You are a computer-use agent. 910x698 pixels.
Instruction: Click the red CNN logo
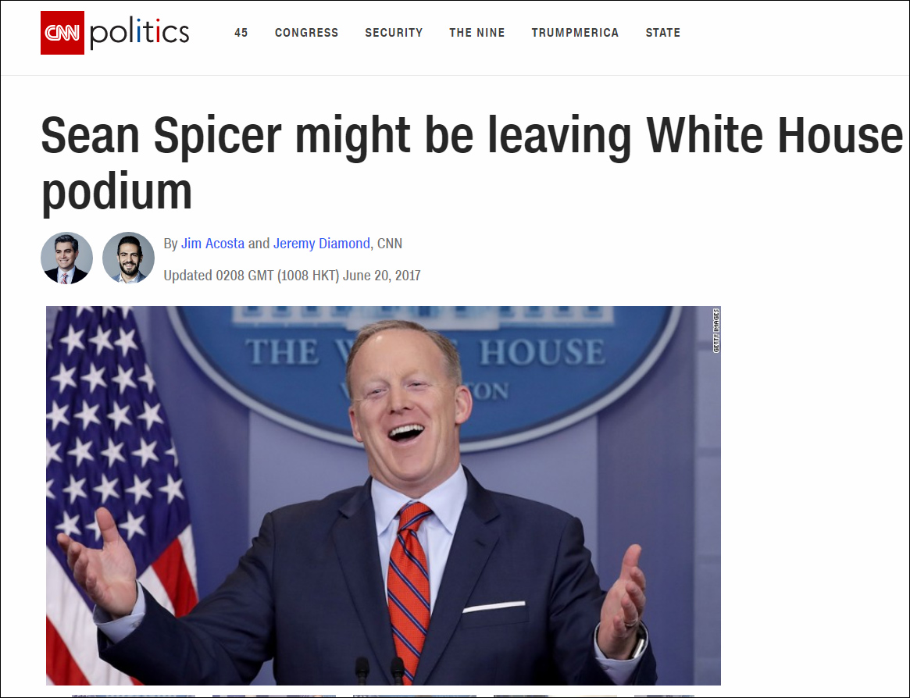pos(62,33)
